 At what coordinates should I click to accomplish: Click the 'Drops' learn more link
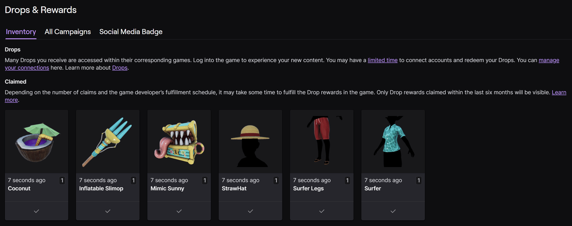[x=120, y=67]
